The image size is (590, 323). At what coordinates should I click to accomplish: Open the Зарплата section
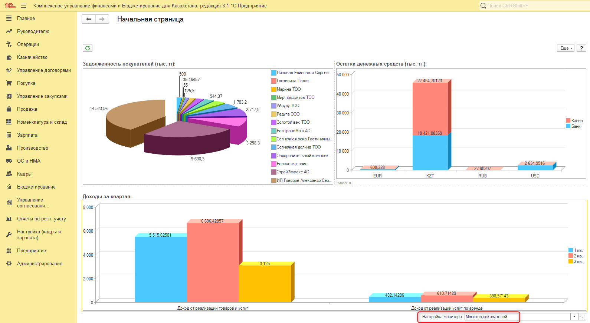(x=27, y=135)
